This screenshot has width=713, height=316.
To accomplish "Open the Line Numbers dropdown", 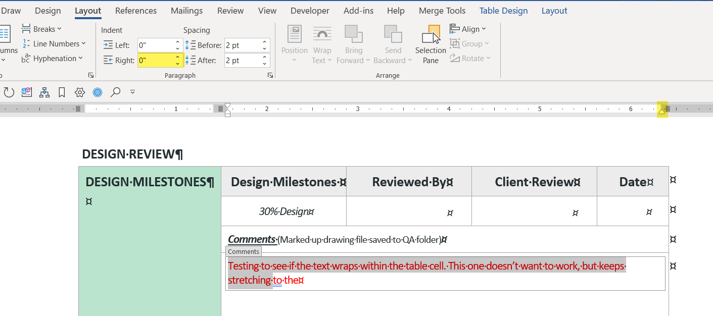I will point(54,44).
